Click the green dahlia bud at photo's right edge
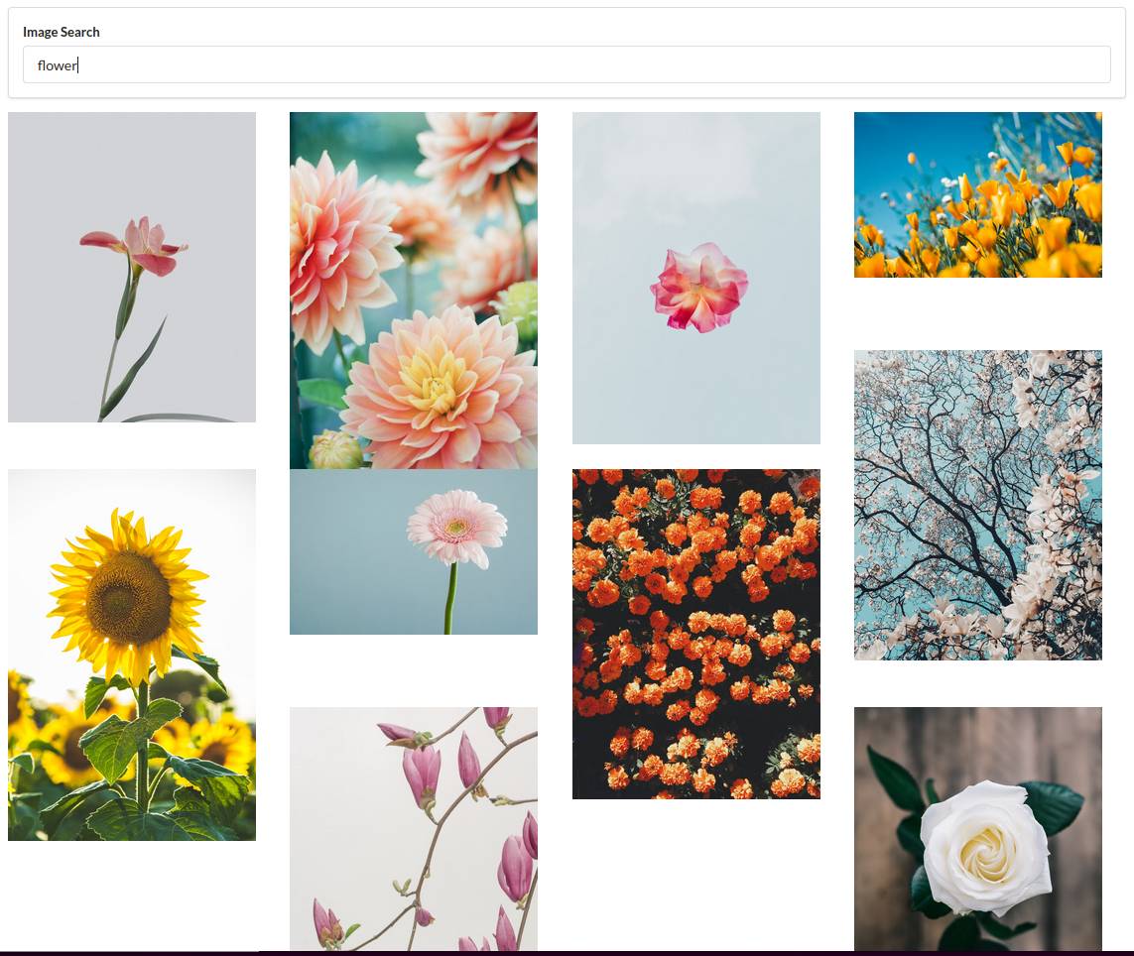Viewport: 1134px width, 956px height. [x=520, y=309]
